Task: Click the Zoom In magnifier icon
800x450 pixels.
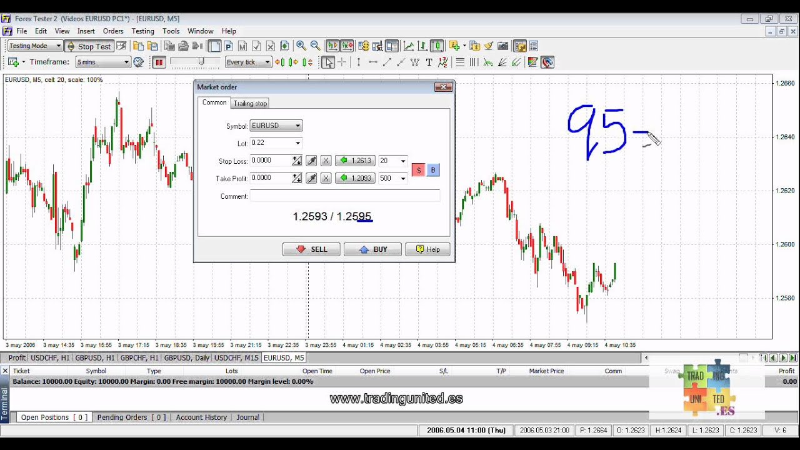Action: pos(301,46)
